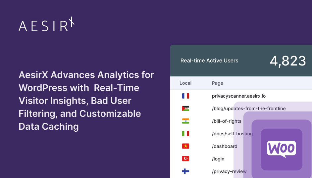Click the Page column header
The width and height of the screenshot is (312, 178).
(x=218, y=83)
